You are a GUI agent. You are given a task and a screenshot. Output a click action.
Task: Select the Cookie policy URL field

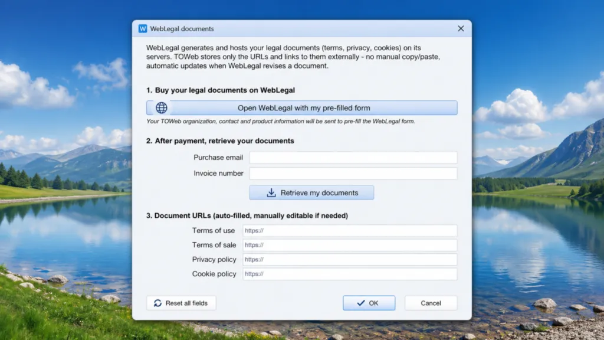tap(349, 274)
